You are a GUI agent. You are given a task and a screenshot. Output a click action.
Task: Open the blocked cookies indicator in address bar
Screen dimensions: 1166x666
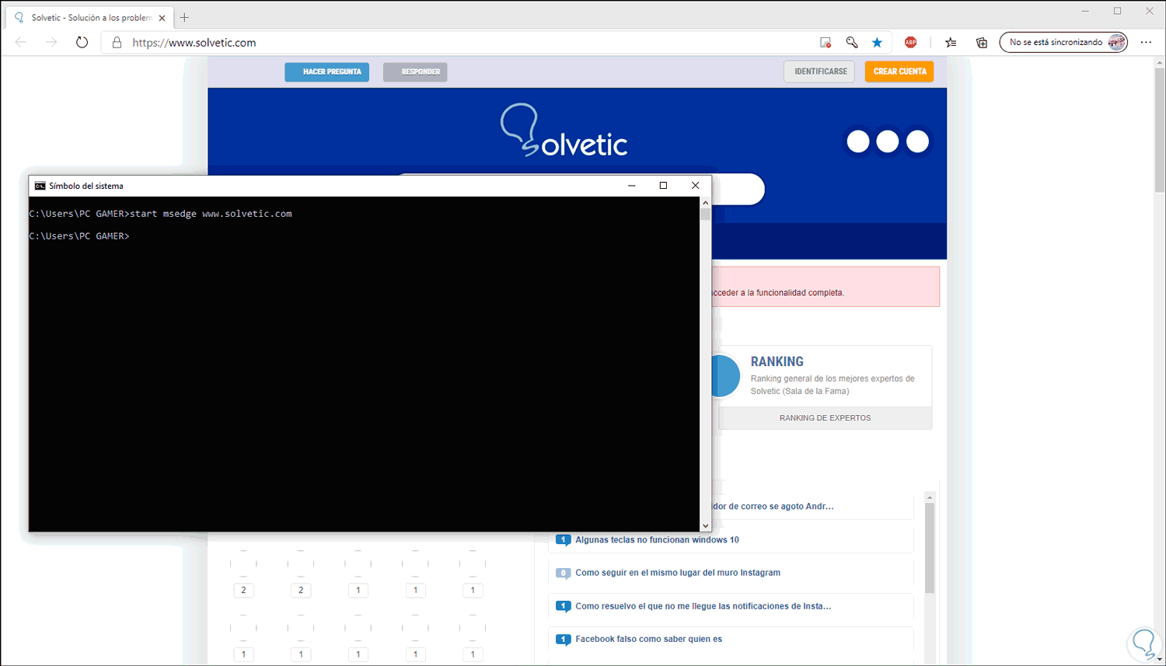[x=826, y=43]
